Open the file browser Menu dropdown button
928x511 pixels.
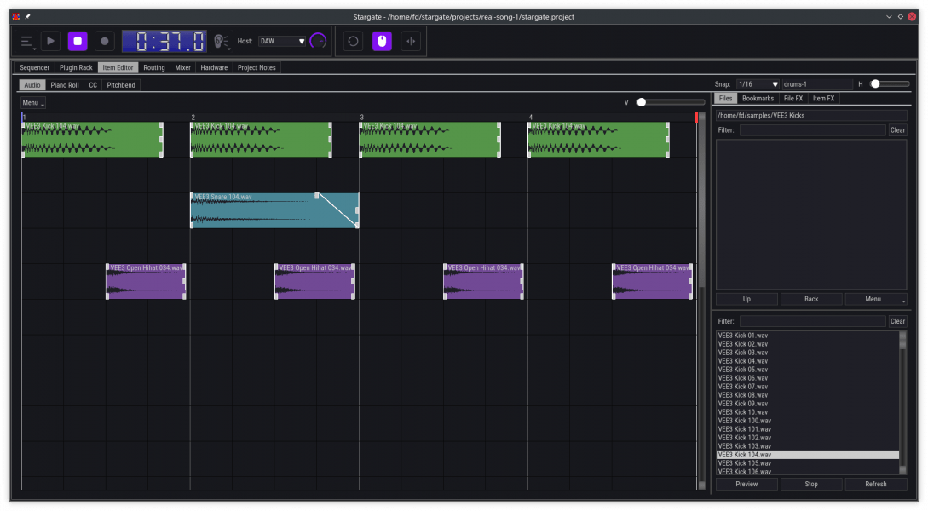pyautogui.click(x=875, y=299)
